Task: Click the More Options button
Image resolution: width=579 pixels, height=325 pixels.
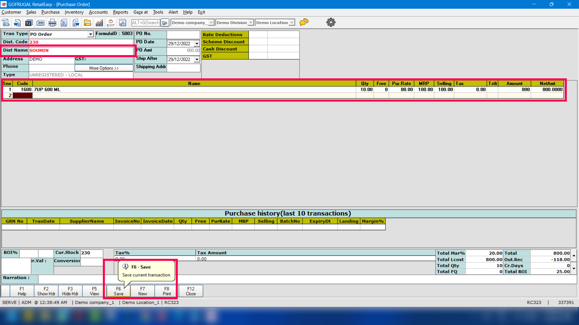Action: click(104, 68)
